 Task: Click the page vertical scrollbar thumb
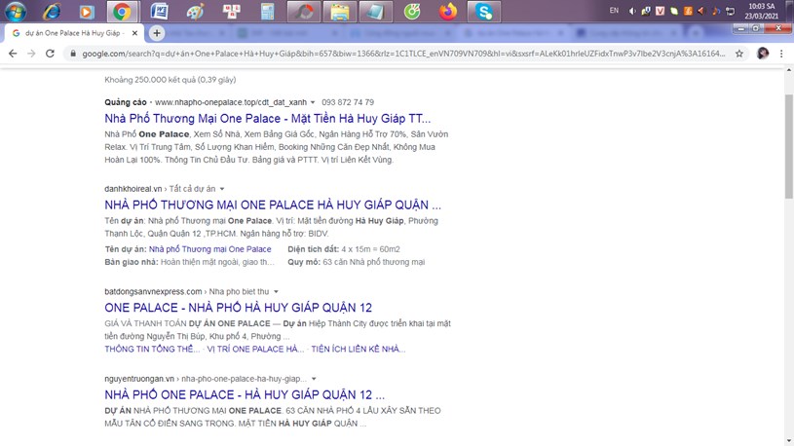(x=789, y=146)
